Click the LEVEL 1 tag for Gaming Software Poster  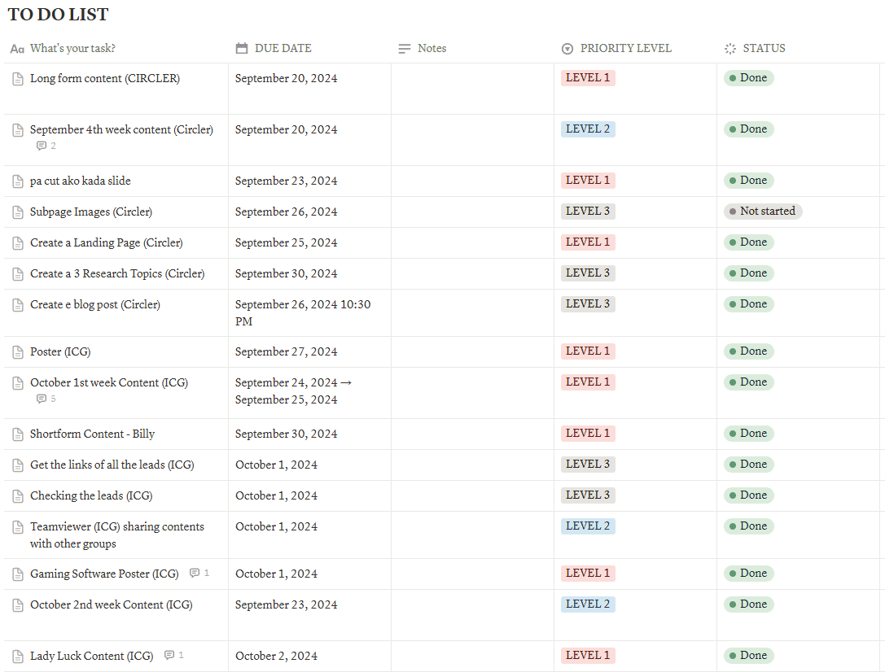coord(588,574)
